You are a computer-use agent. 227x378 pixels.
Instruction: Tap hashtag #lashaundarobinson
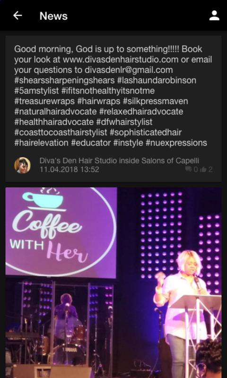coord(157,80)
